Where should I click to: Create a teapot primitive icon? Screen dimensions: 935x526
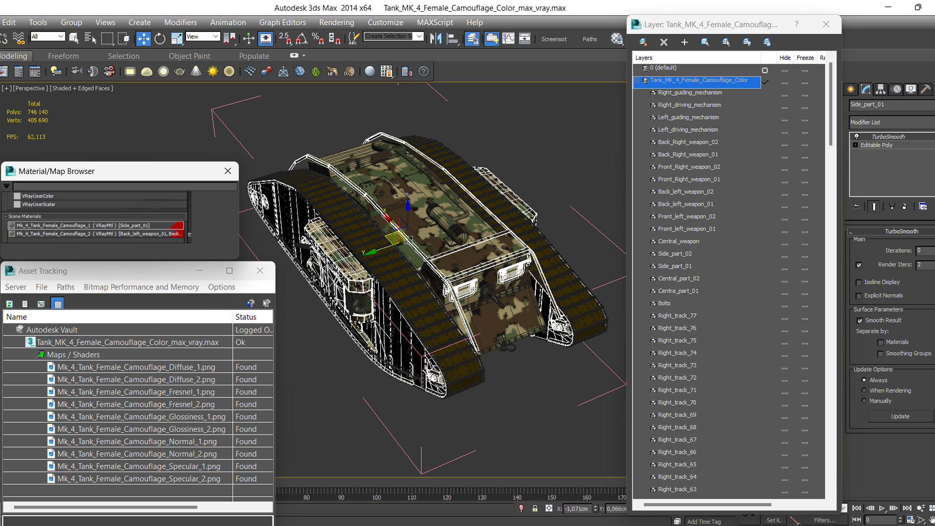click(179, 72)
